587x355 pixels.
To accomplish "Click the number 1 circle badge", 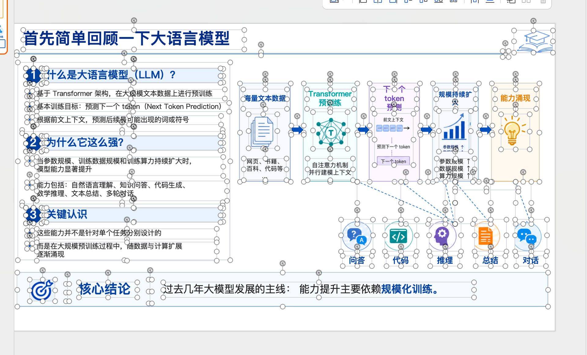I will (33, 75).
